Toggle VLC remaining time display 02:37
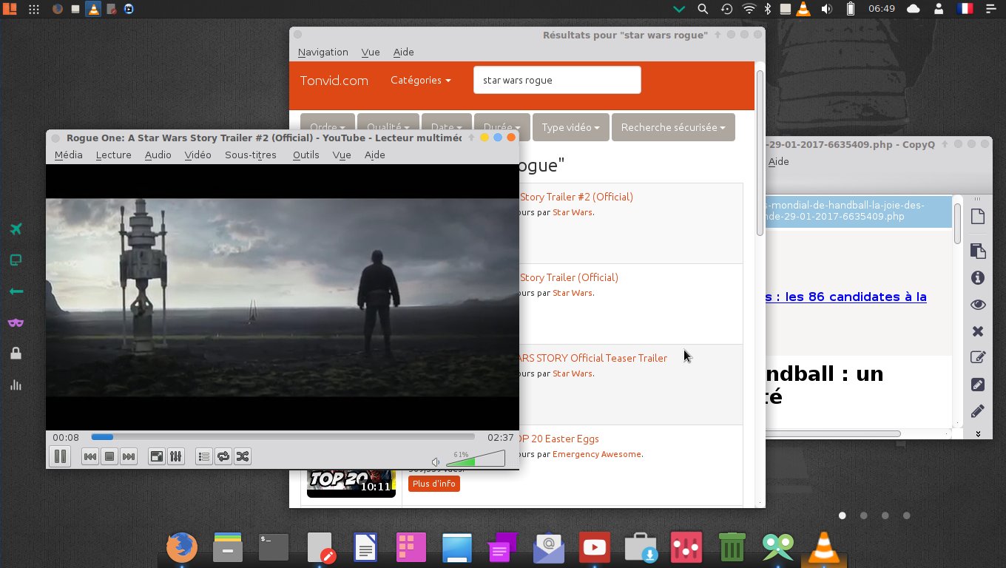The height and width of the screenshot is (568, 1006). coord(501,437)
